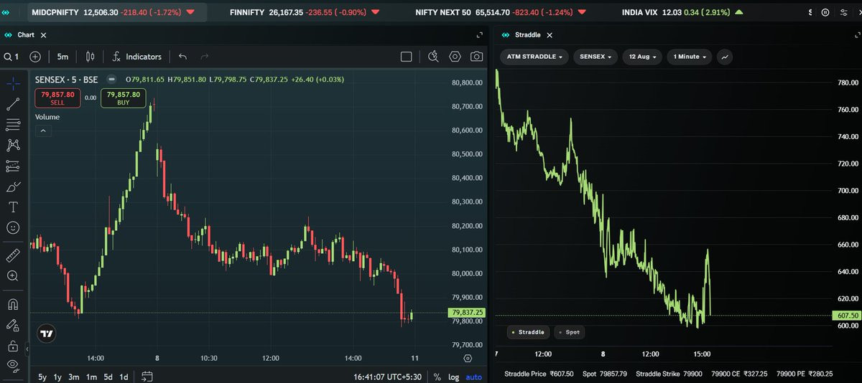Select the text annotation tool

pos(13,207)
